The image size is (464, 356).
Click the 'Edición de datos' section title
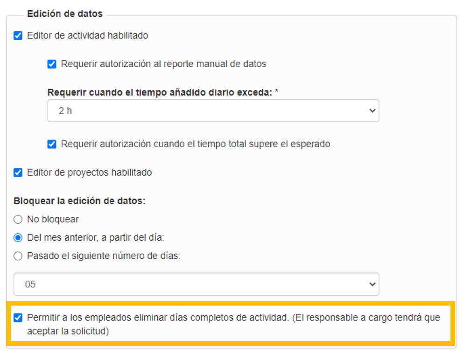click(x=65, y=14)
